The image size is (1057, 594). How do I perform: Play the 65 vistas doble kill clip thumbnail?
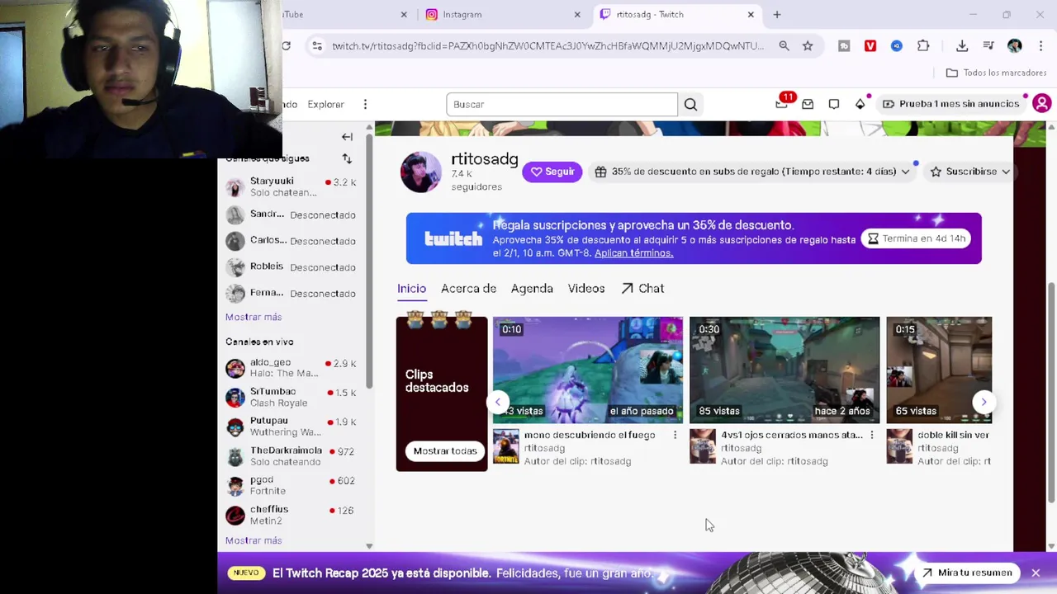click(x=939, y=370)
